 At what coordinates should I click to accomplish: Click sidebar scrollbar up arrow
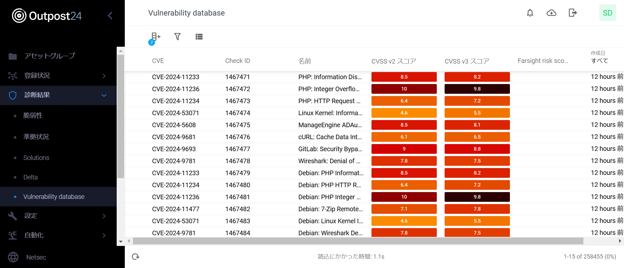121,51
